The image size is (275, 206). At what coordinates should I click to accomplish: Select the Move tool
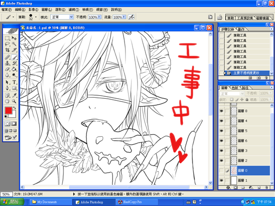click(x=14, y=38)
